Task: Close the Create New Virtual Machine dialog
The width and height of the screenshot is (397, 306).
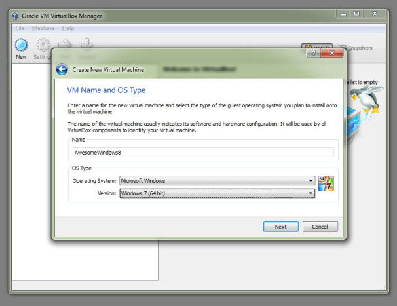Action: 332,53
